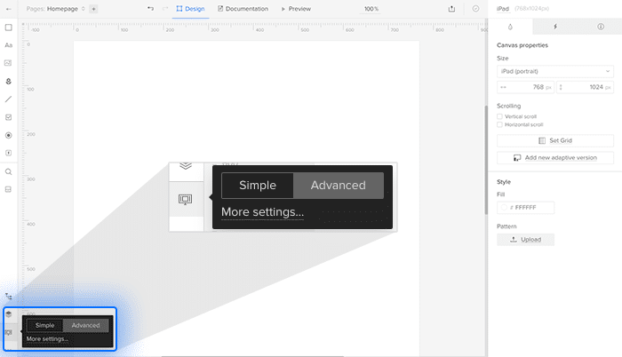This screenshot has height=357, width=622.
Task: Open the style (droplet) properties tab
Action: (510, 27)
